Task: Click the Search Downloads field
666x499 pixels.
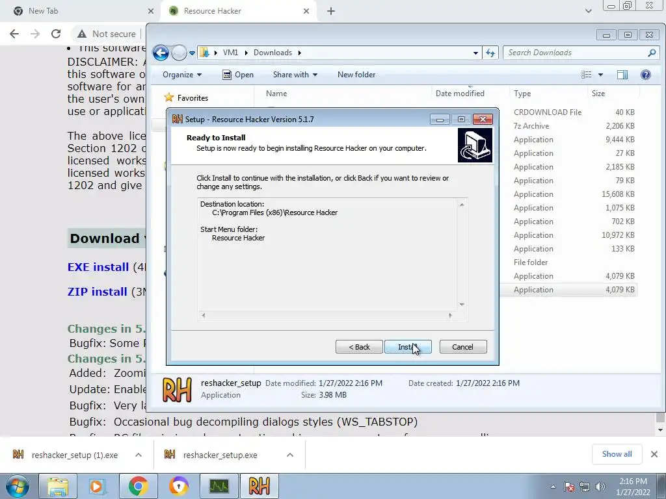Action: coord(575,53)
